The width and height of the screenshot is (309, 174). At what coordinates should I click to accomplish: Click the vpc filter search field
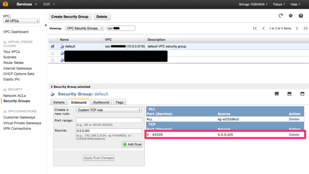click(121, 28)
